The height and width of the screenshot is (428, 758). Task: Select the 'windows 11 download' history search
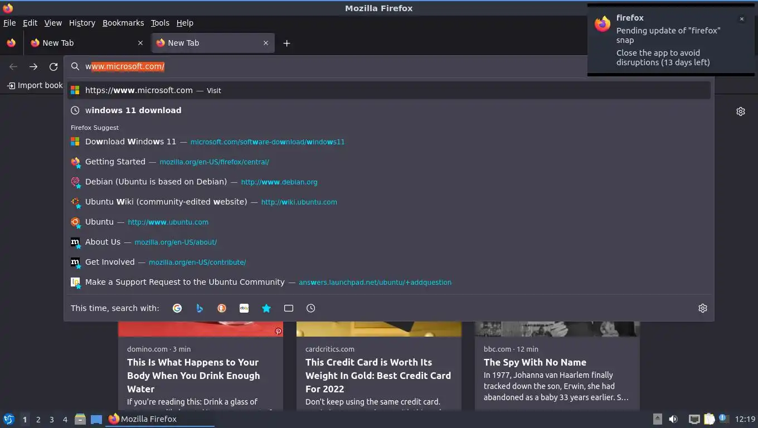pyautogui.click(x=389, y=110)
